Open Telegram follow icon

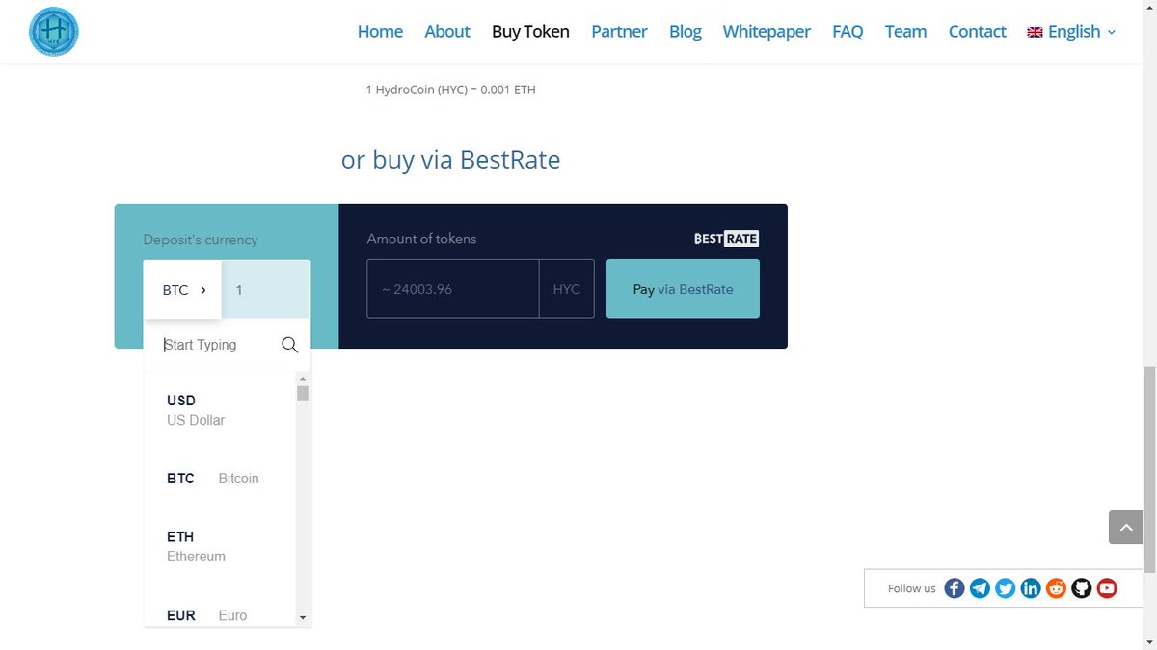[x=980, y=588]
